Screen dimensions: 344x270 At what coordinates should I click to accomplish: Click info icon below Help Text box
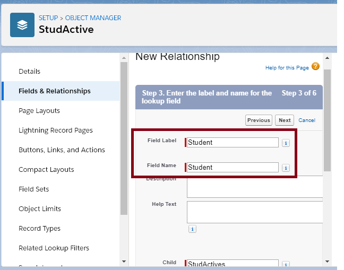point(192,229)
